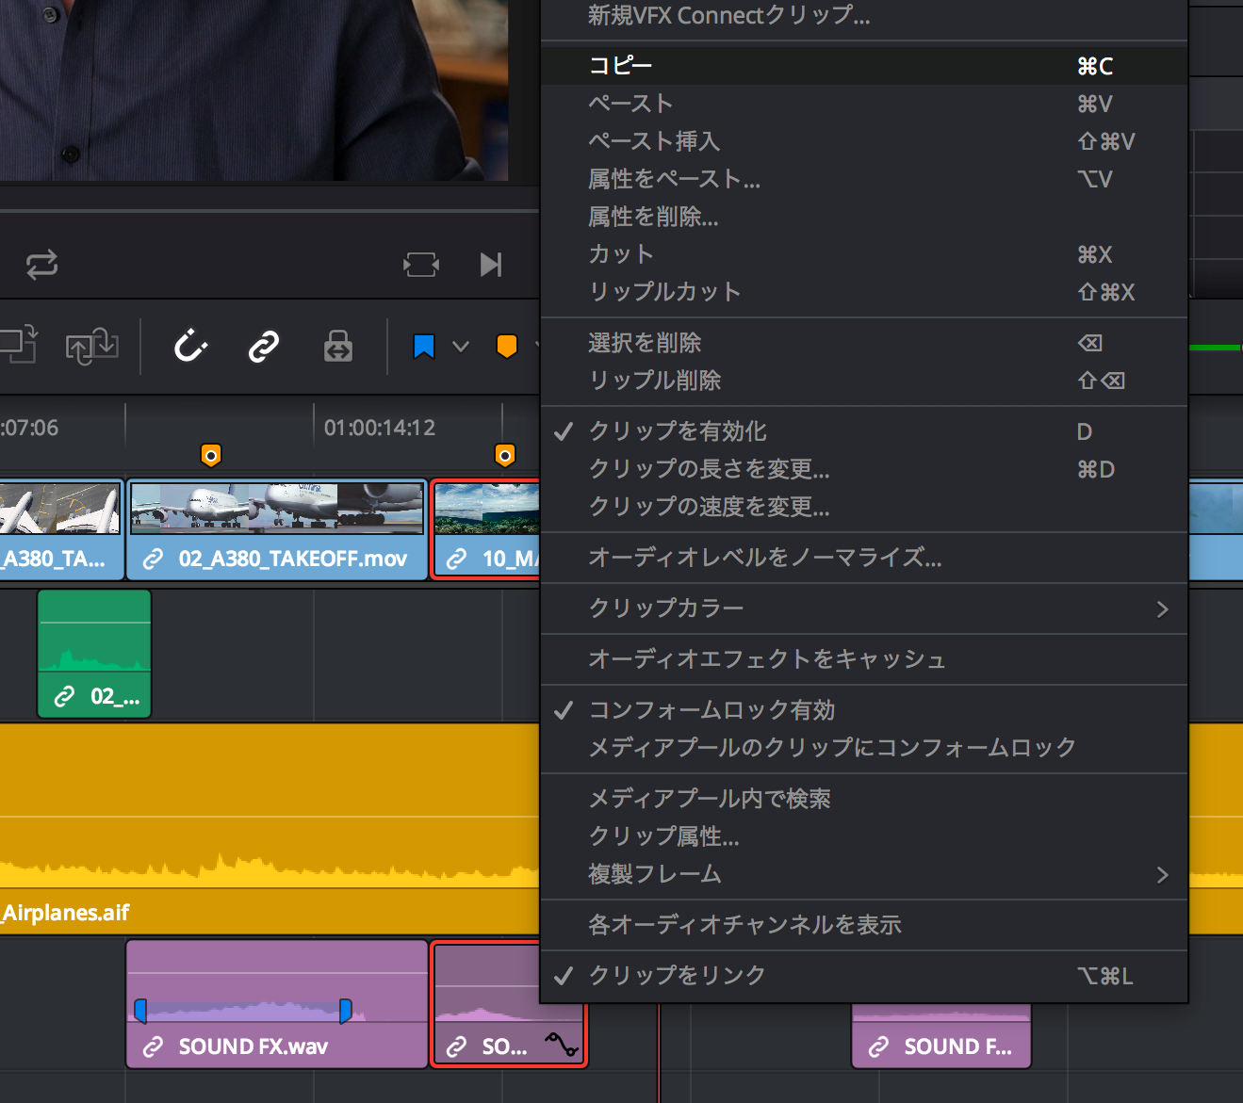The width and height of the screenshot is (1243, 1103).
Task: Open クリップ属性... dialog
Action: (x=663, y=836)
